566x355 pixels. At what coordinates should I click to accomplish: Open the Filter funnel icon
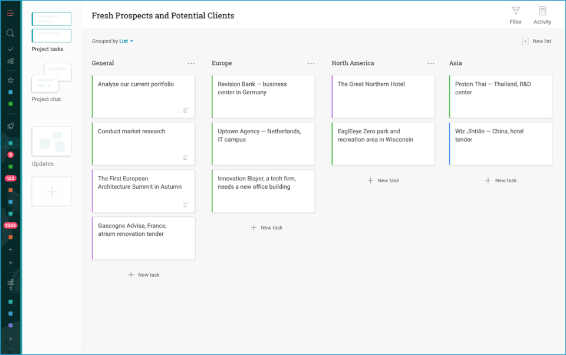pos(516,11)
